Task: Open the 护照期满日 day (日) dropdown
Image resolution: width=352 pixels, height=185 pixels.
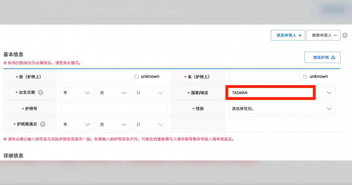Action: (150, 124)
